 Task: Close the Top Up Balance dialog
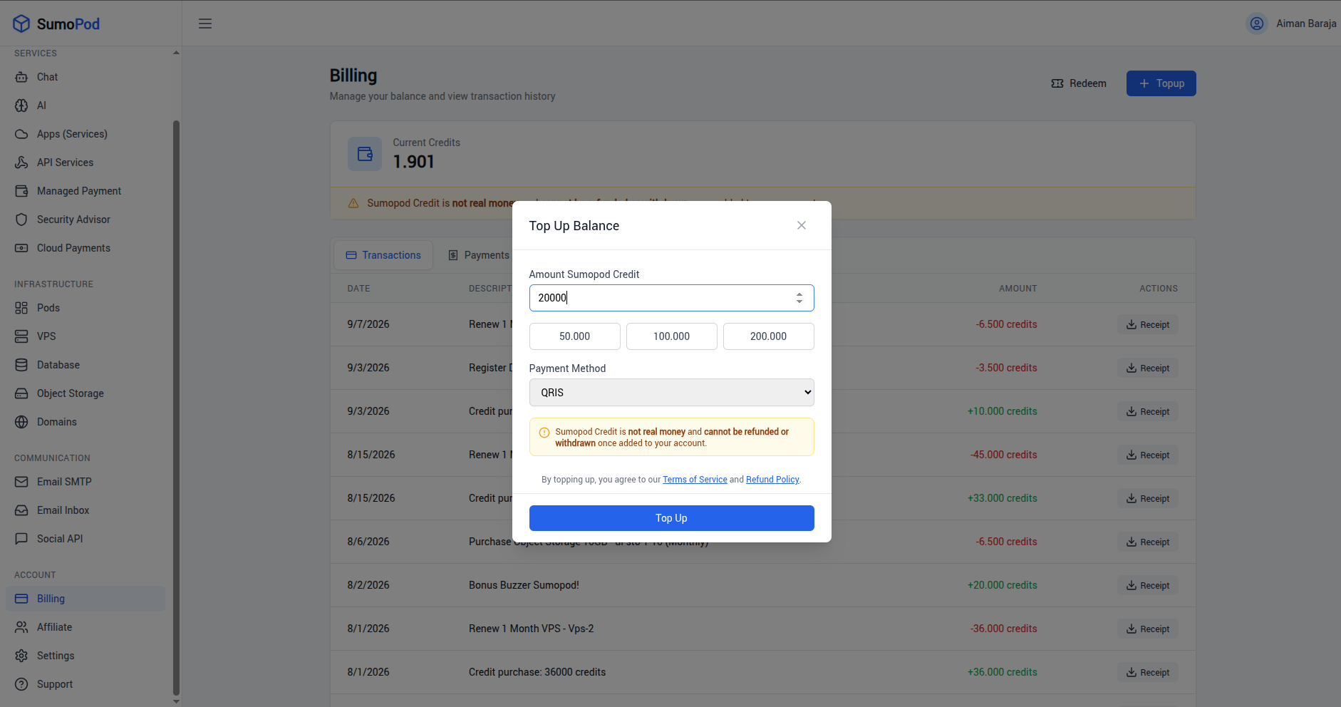(x=802, y=225)
